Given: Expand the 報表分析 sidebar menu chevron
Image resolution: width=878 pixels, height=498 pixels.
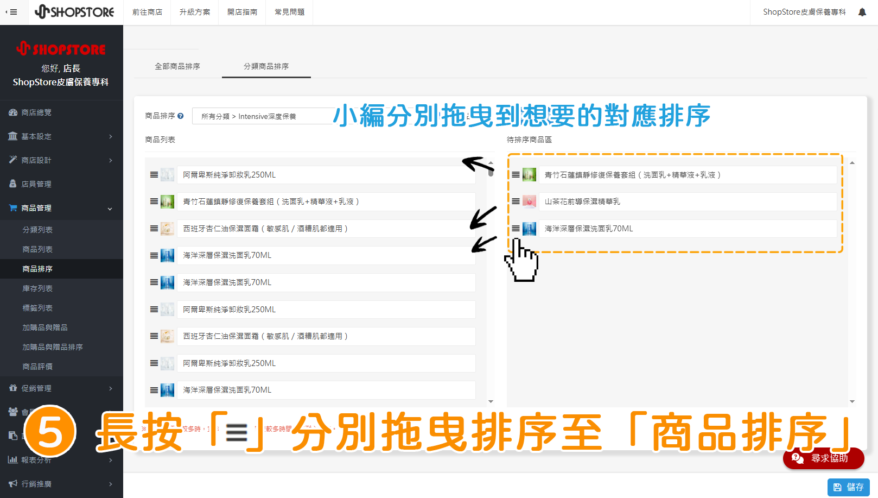Looking at the screenshot, I should pyautogui.click(x=111, y=460).
